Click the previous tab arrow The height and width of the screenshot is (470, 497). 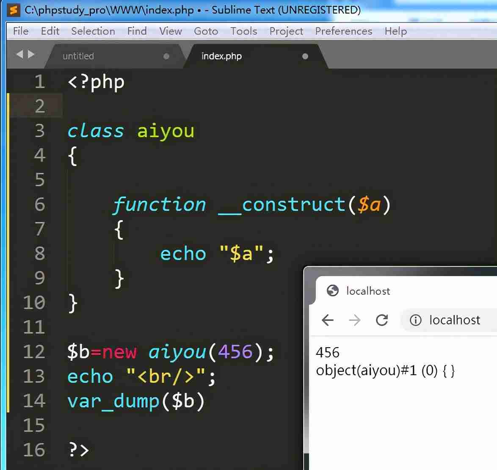(19, 55)
